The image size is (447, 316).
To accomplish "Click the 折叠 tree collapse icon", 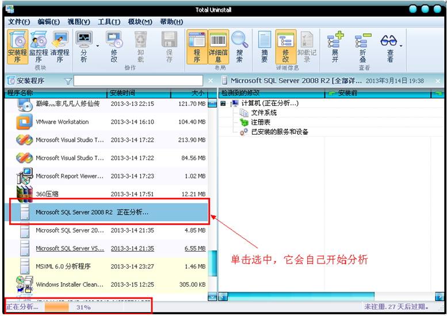I will tap(362, 47).
